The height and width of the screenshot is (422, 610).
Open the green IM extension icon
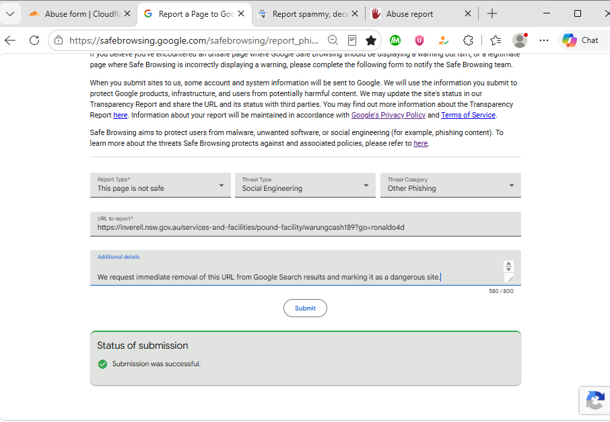[395, 40]
